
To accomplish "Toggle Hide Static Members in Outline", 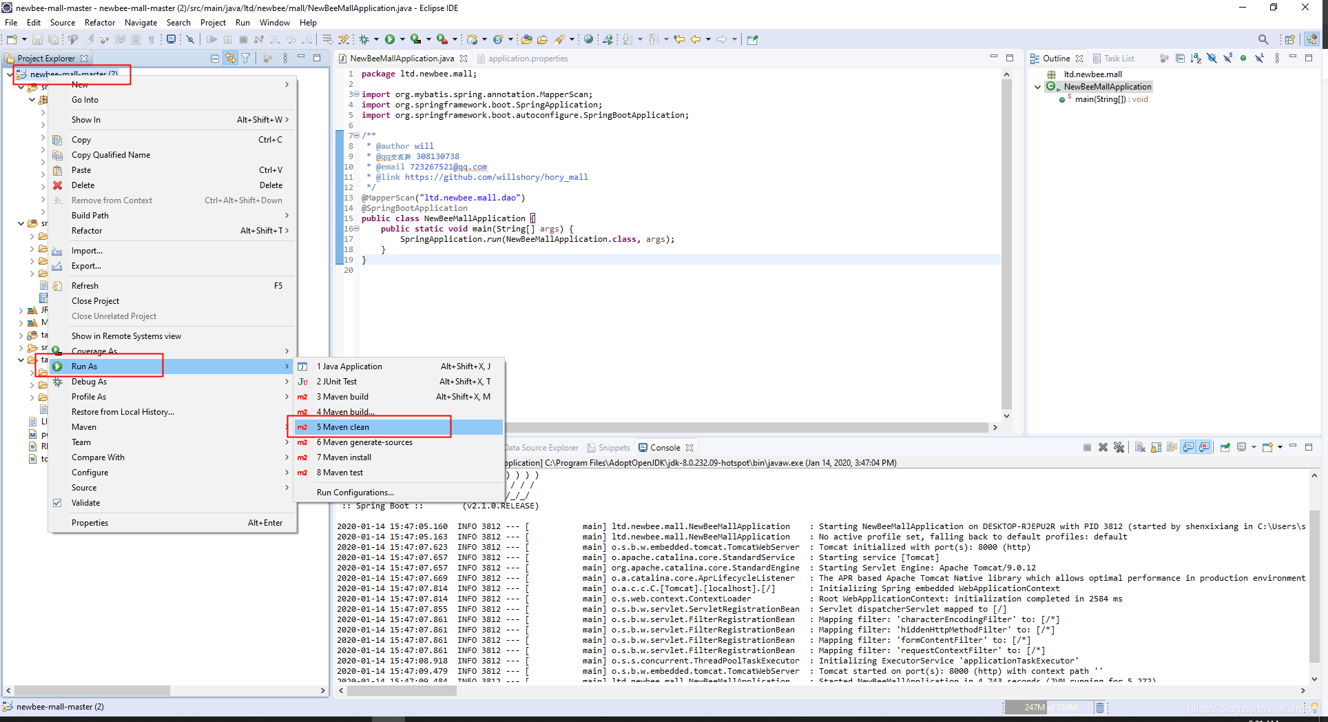I will [x=1227, y=59].
